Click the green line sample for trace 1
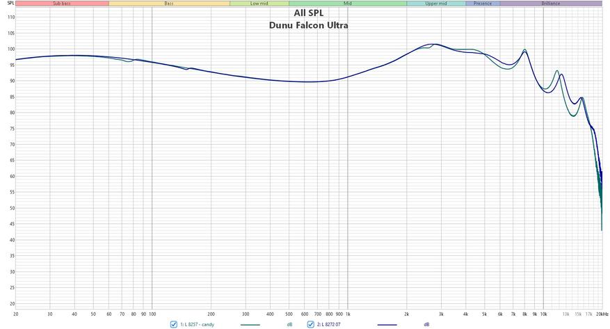Screen dimensions: 610x329 pyautogui.click(x=250, y=325)
